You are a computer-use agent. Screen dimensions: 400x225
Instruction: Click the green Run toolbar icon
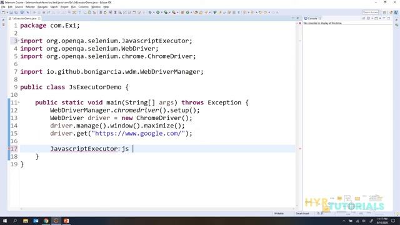pyautogui.click(x=158, y=12)
